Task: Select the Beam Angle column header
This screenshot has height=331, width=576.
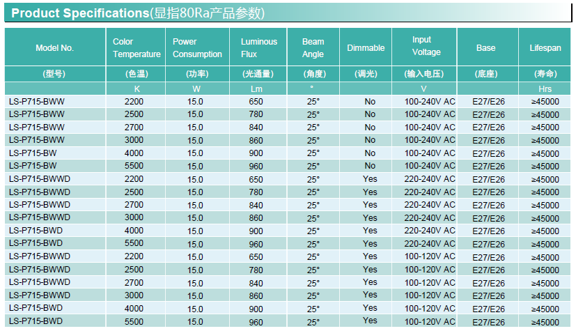Action: click(313, 48)
